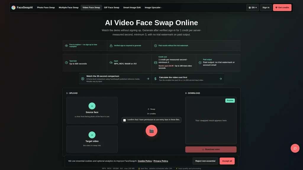Click Reject non-essential cookies
303x170 pixels.
coord(205,161)
